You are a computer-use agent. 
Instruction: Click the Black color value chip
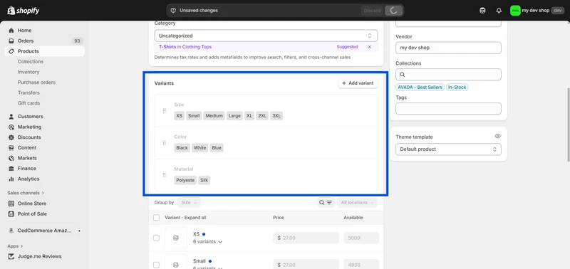(x=182, y=148)
